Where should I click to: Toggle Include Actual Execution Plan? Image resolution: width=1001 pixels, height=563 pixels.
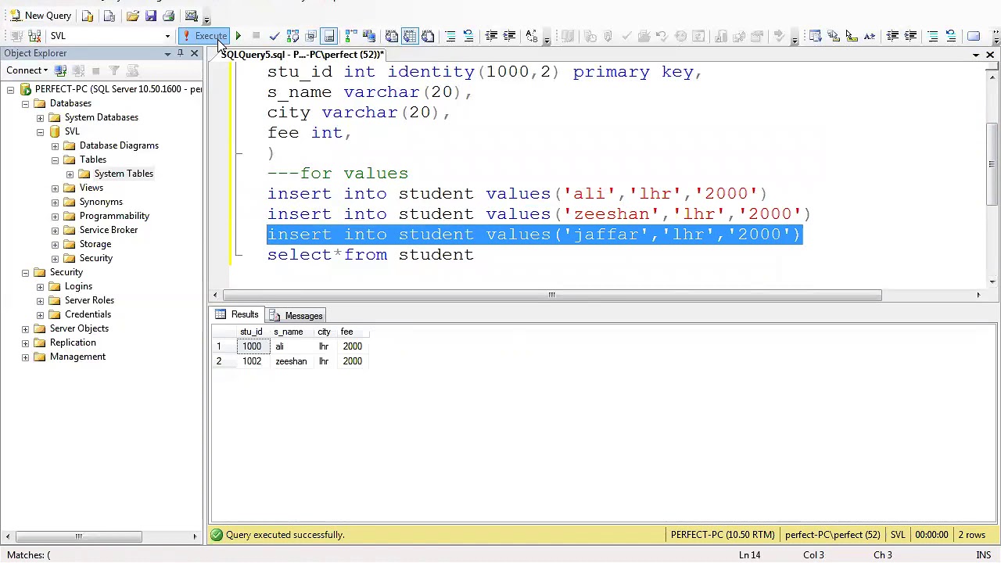click(350, 36)
